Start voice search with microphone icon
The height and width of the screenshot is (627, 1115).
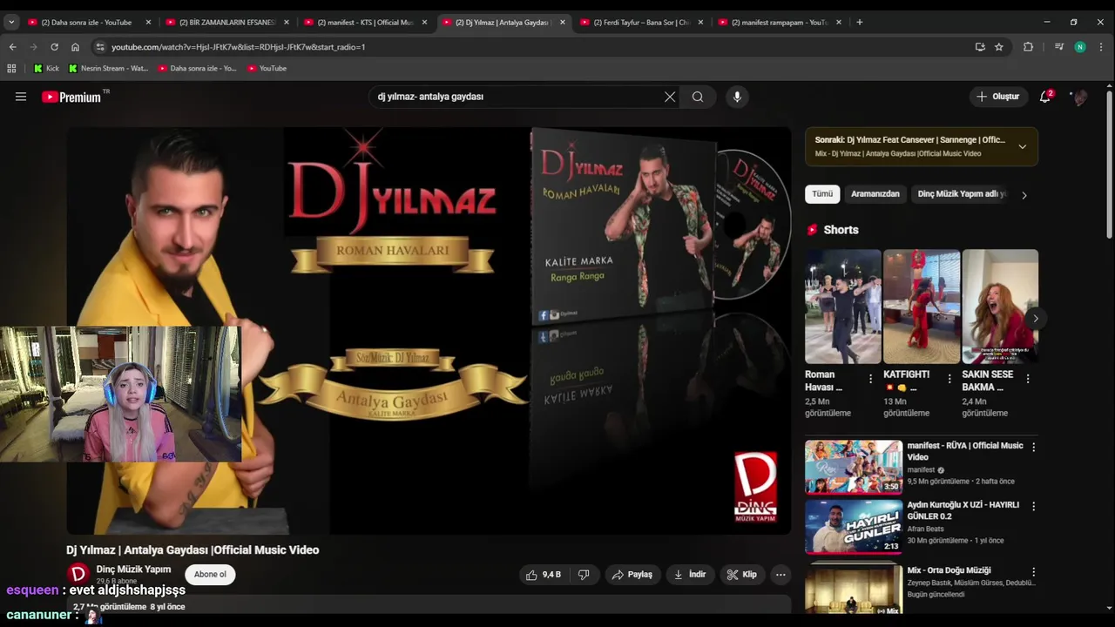[737, 97]
